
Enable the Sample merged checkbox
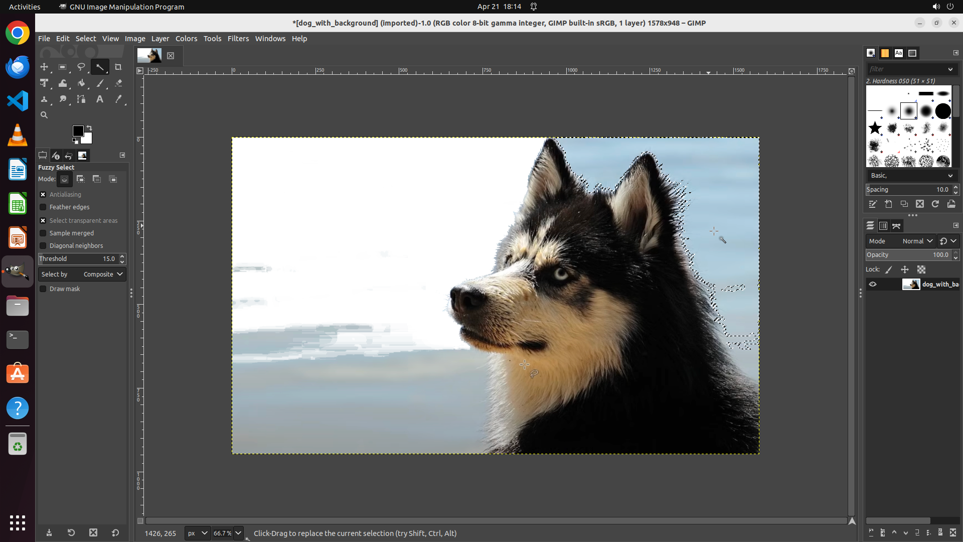point(43,233)
